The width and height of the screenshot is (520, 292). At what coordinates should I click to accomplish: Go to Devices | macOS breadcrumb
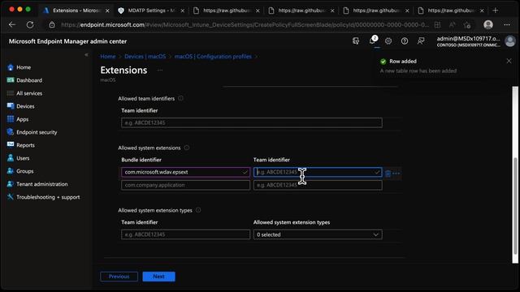coord(145,57)
